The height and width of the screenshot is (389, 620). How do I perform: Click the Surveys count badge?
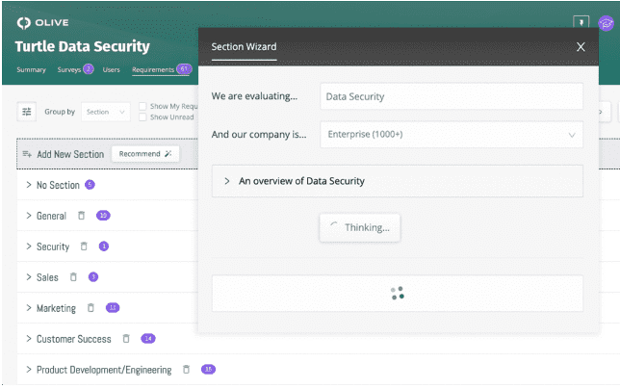[x=89, y=69]
